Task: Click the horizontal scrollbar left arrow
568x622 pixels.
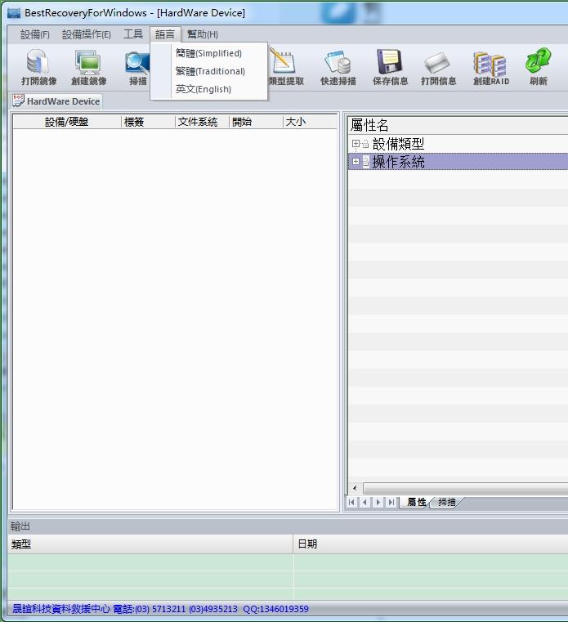Action: click(x=355, y=488)
